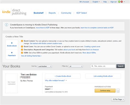Click the red sad face feedback icon
Screen dimensions: 130x105
point(122,2)
